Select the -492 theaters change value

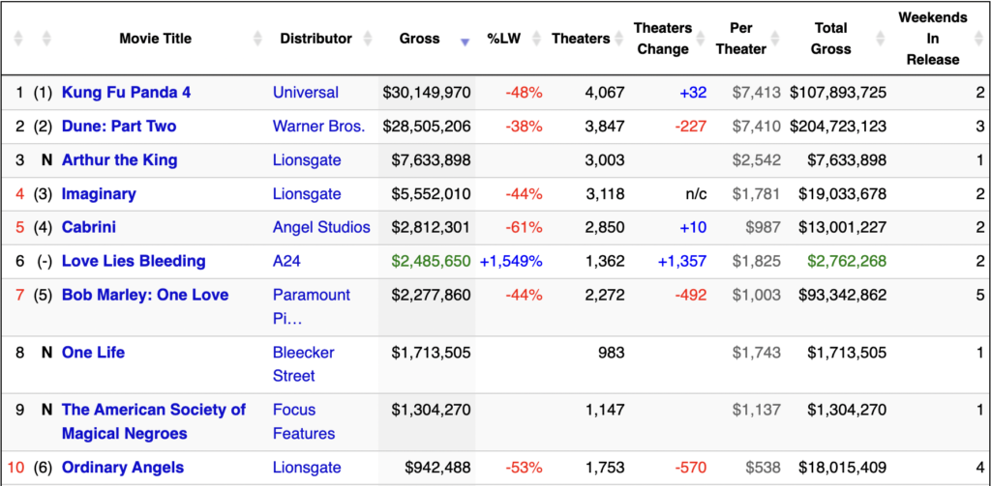[x=691, y=295]
